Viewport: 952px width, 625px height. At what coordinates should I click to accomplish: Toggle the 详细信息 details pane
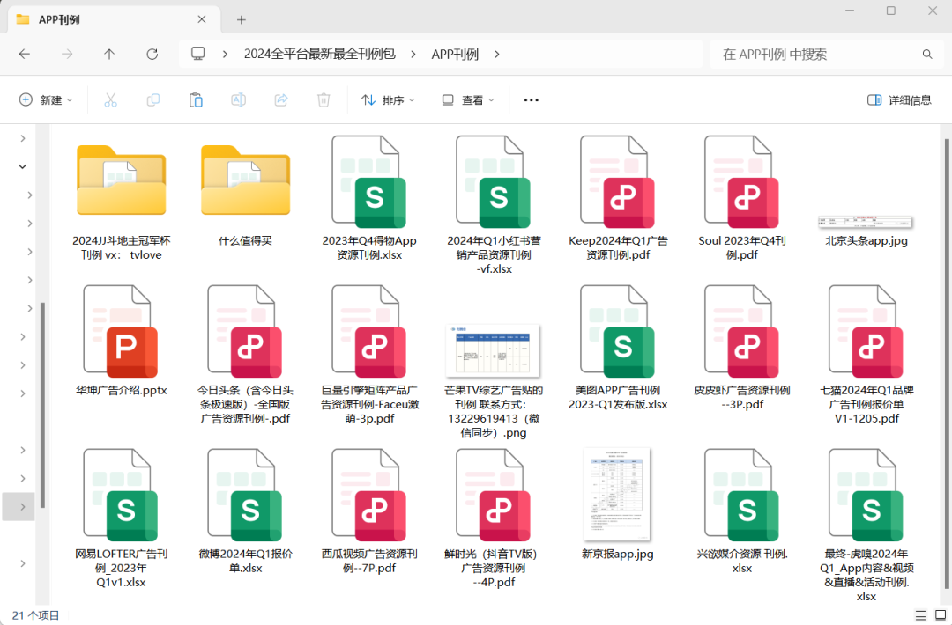click(x=899, y=100)
